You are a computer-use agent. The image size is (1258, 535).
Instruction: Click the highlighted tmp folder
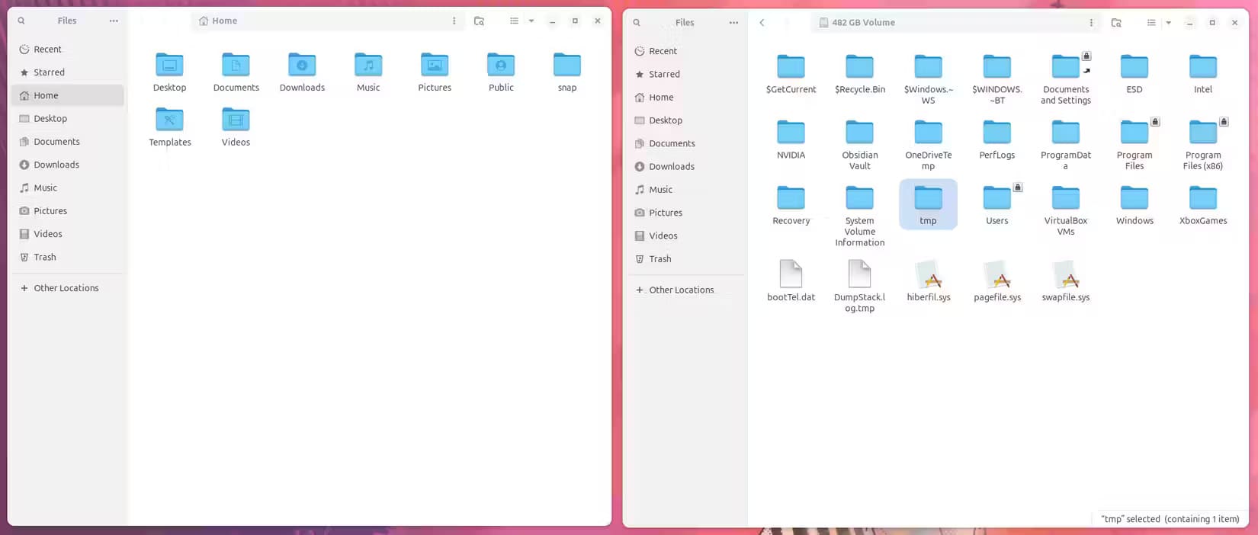(x=928, y=205)
